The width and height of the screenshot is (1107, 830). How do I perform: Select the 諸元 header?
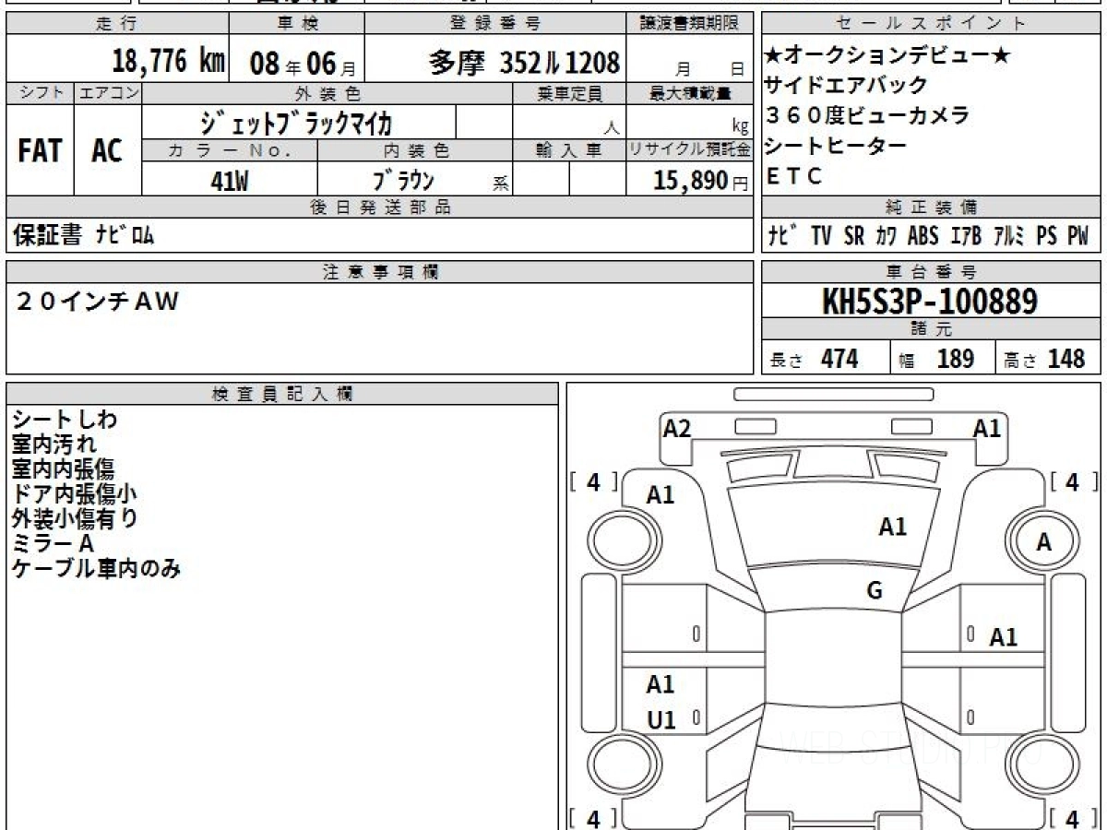pyautogui.click(x=932, y=329)
